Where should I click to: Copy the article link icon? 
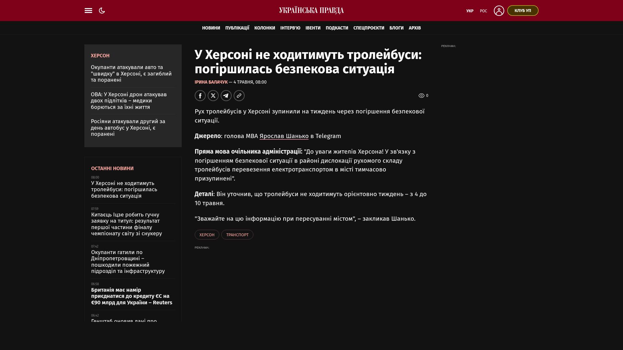coord(239,96)
